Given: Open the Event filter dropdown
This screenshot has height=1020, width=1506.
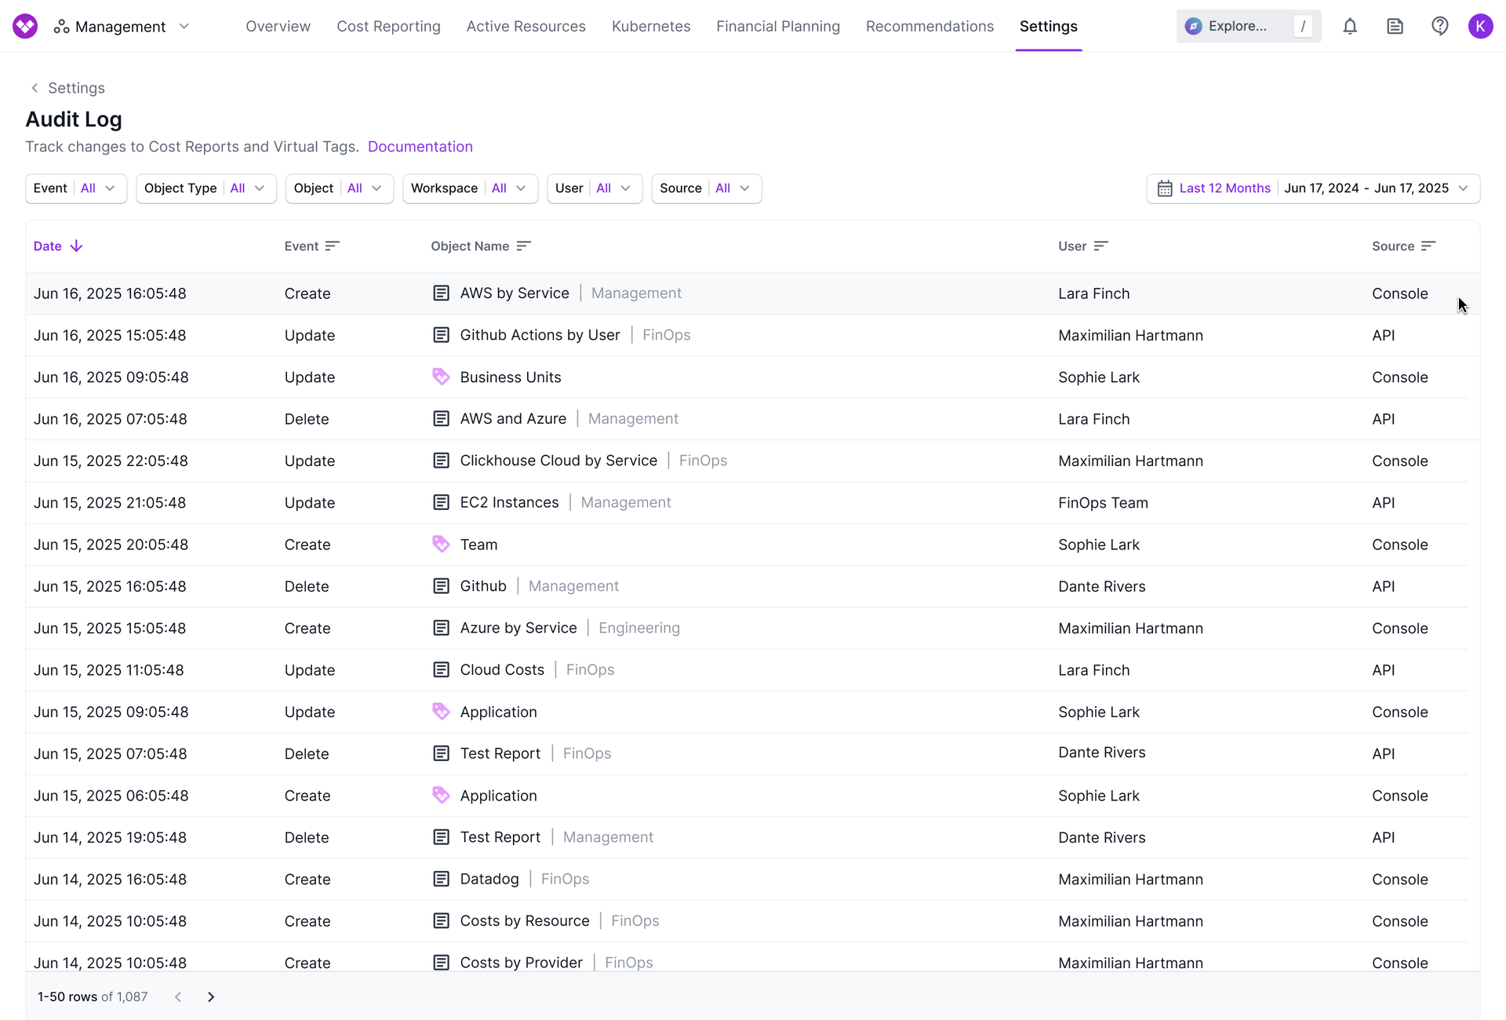Looking at the screenshot, I should [x=76, y=188].
